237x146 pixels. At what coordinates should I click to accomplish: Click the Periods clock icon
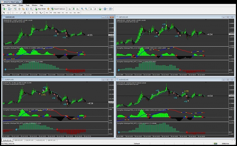[105, 9]
